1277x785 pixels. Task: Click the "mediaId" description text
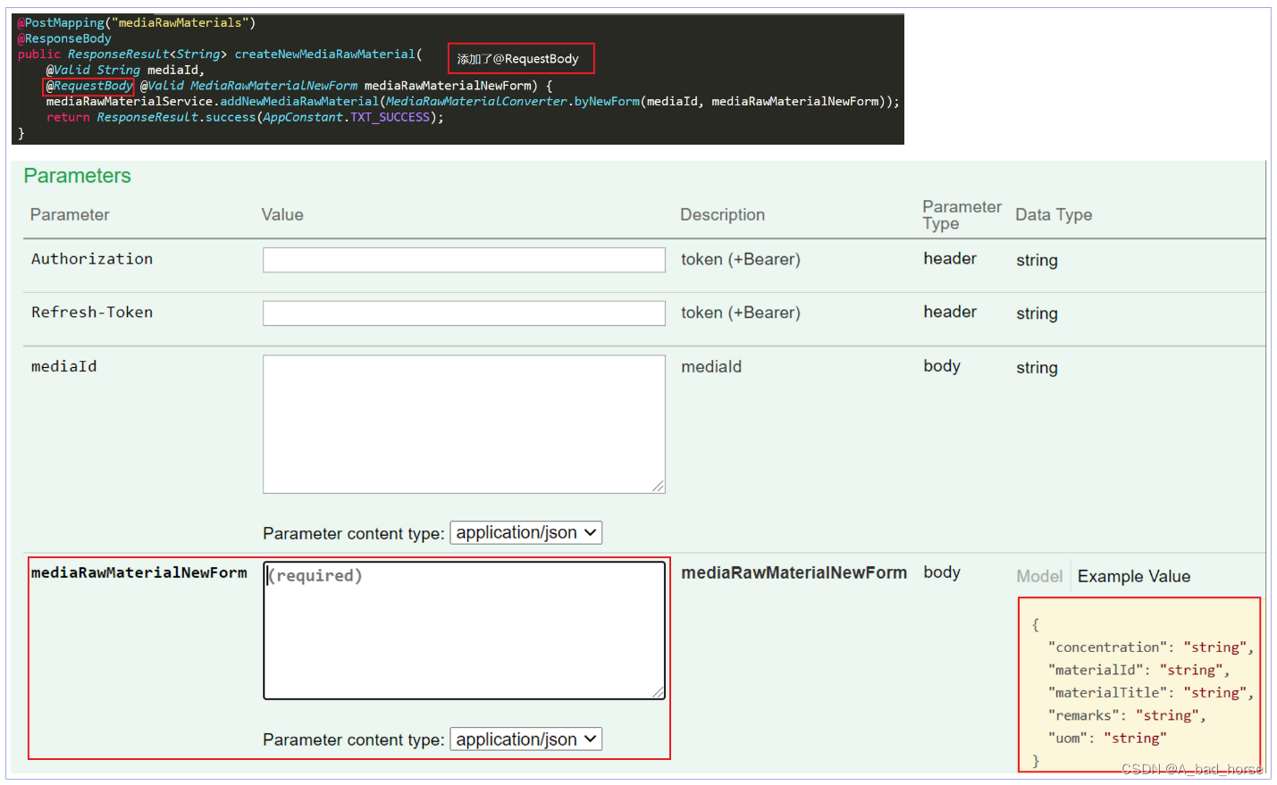[711, 367]
